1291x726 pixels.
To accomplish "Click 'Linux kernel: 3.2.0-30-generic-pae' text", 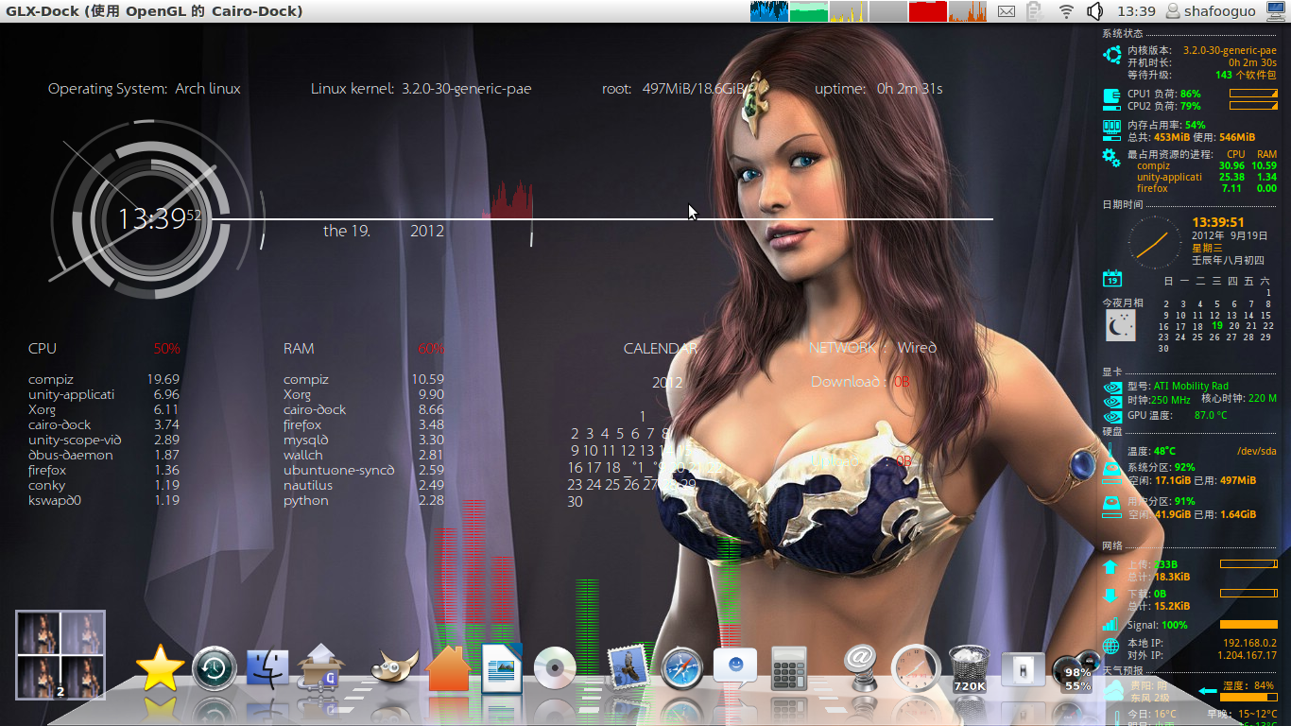I will (x=421, y=89).
